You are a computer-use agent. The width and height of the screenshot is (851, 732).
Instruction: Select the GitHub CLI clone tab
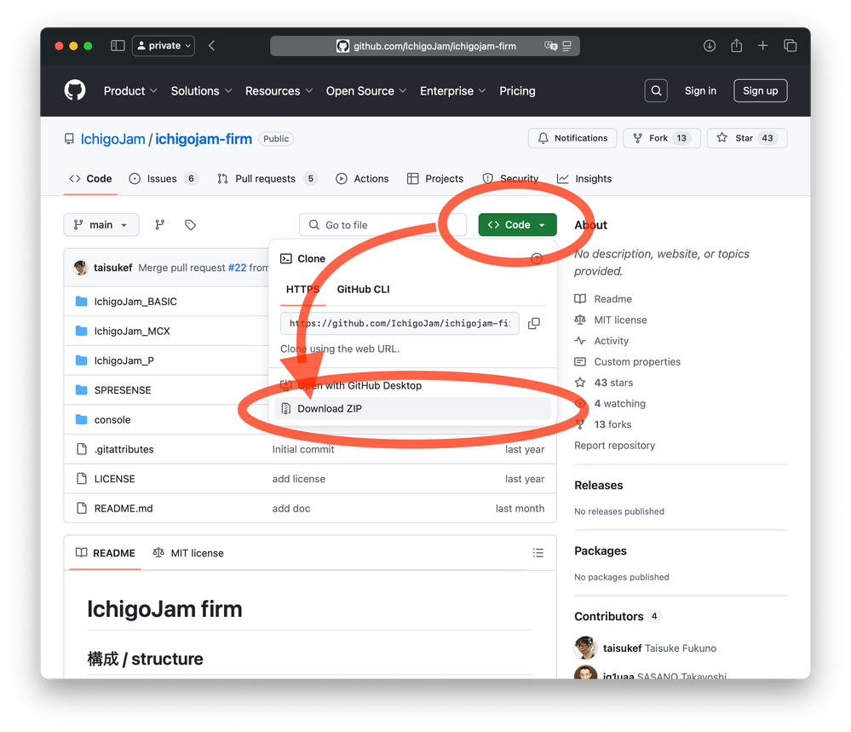coord(363,290)
